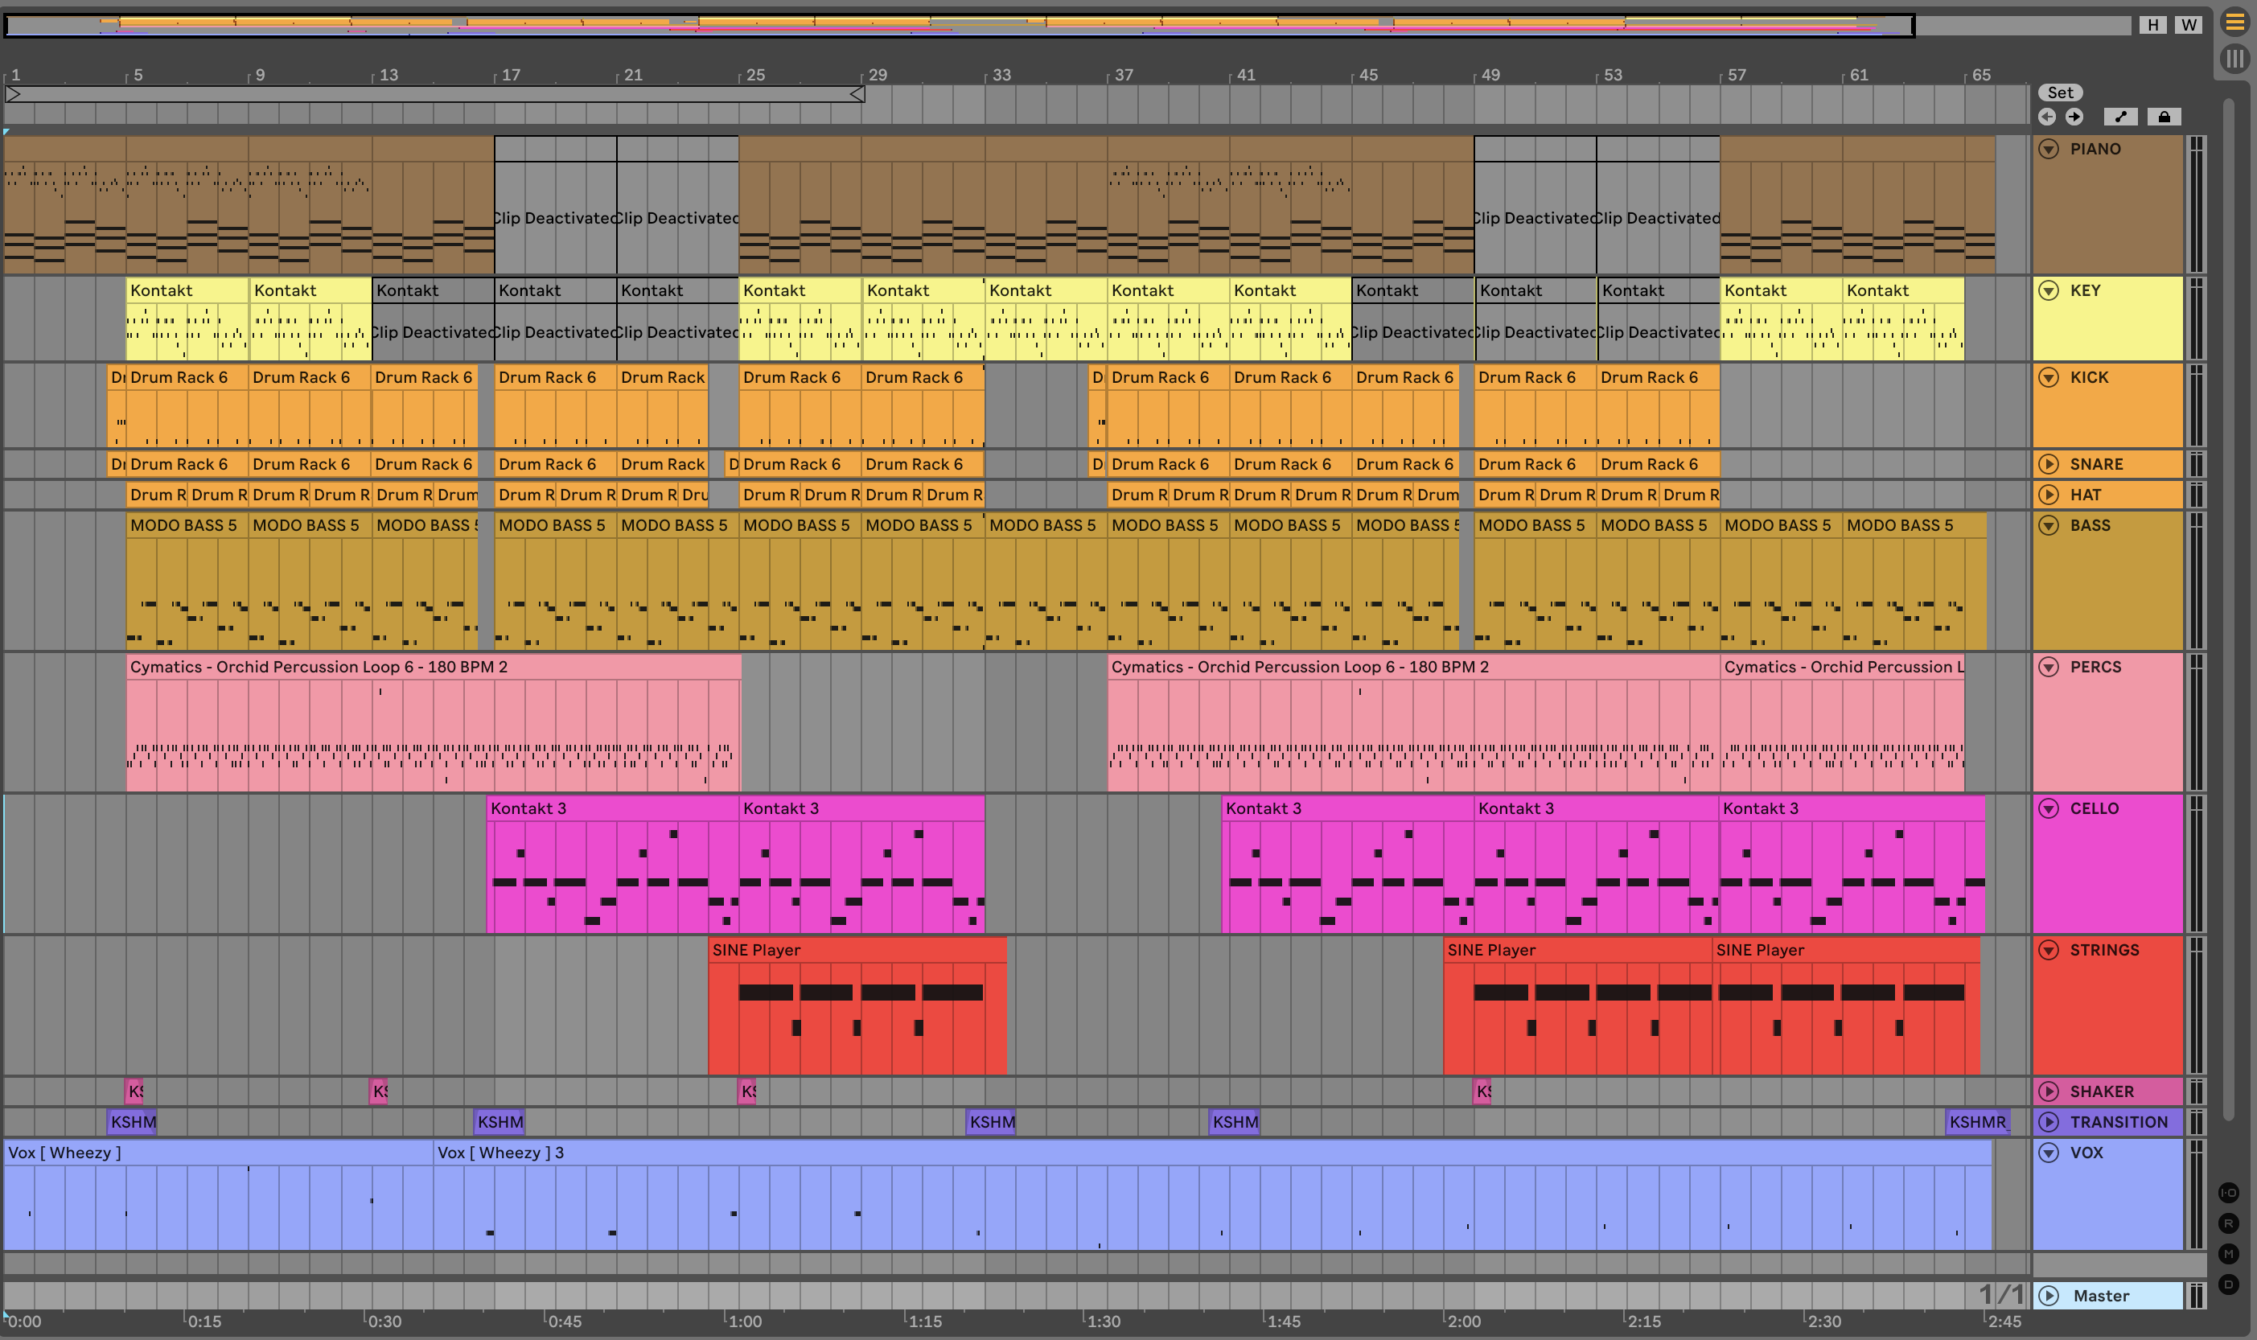This screenshot has height=1340, width=2257.
Task: Select the BASS track header
Action: [x=2090, y=525]
